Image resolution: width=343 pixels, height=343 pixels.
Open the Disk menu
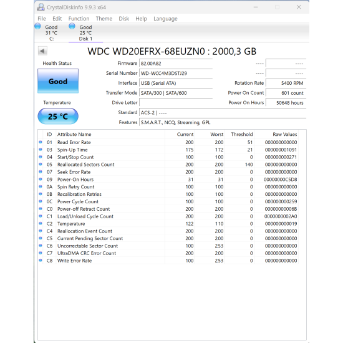click(124, 19)
